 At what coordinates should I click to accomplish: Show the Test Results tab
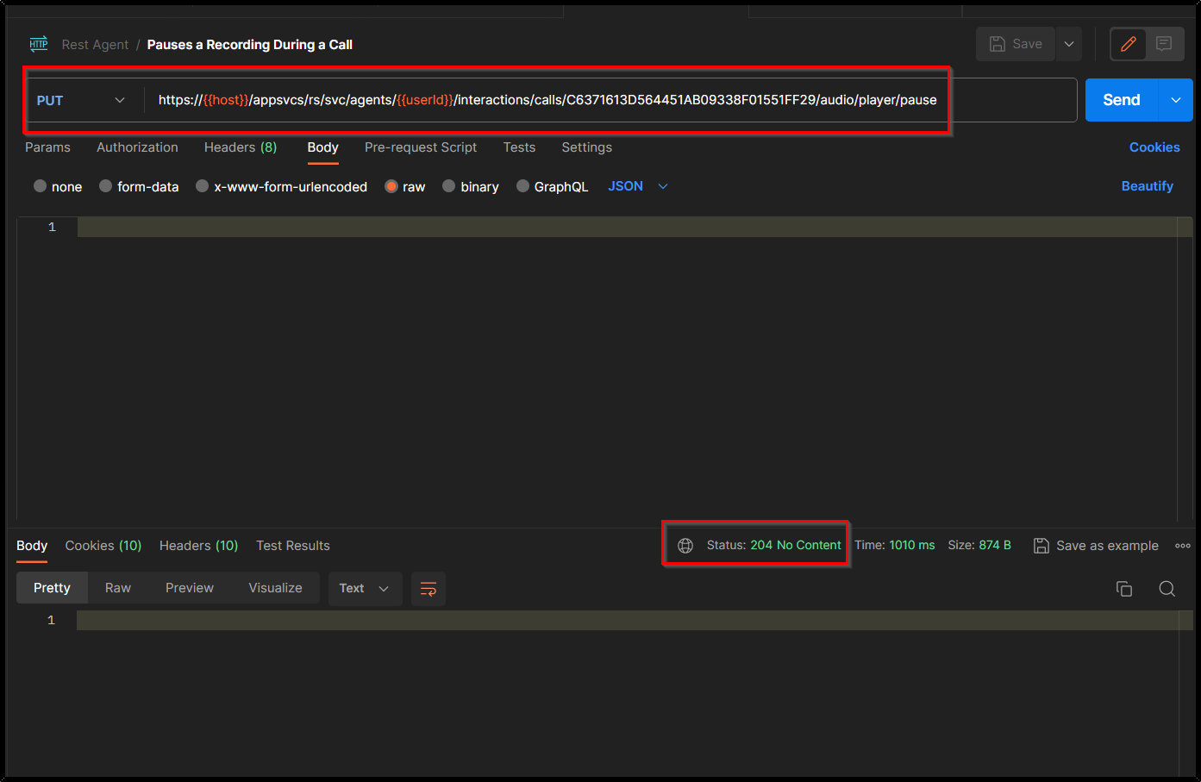pyautogui.click(x=293, y=546)
